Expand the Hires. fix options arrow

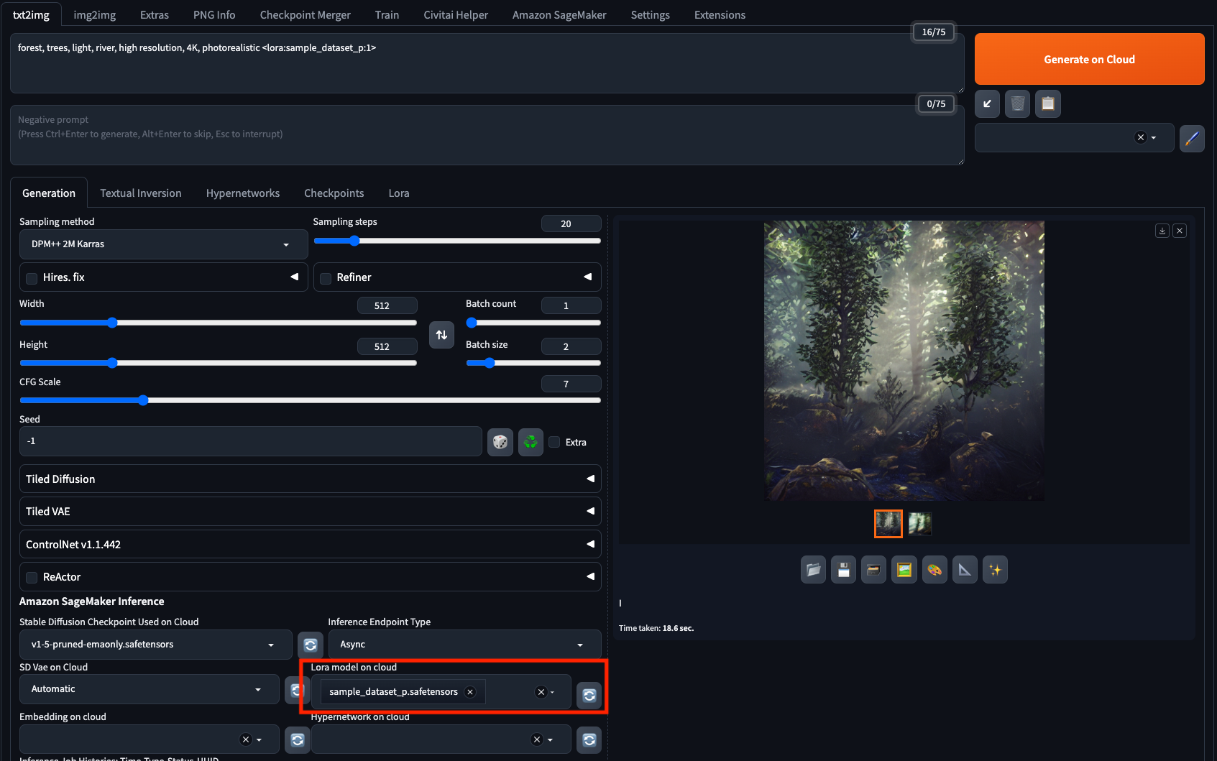(294, 277)
